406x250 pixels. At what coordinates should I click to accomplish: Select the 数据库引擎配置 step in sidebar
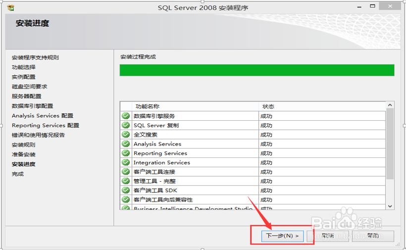[32, 106]
